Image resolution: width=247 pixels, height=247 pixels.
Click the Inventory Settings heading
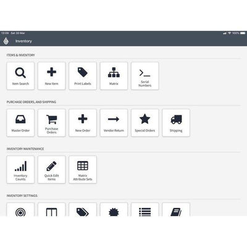(x=22, y=196)
